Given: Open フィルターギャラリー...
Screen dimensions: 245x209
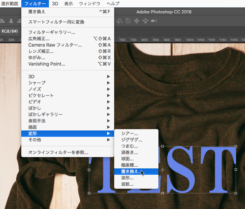Looking at the screenshot, I should 68,32.
